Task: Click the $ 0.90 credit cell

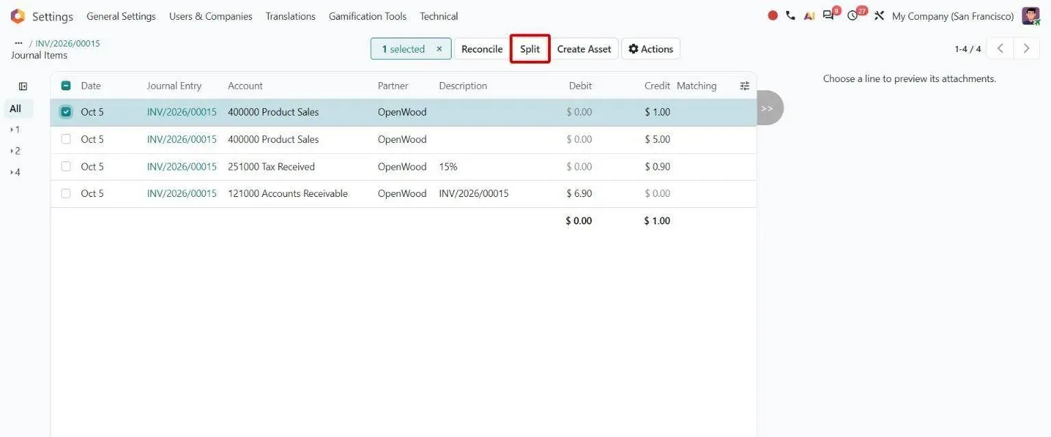Action: (x=657, y=166)
